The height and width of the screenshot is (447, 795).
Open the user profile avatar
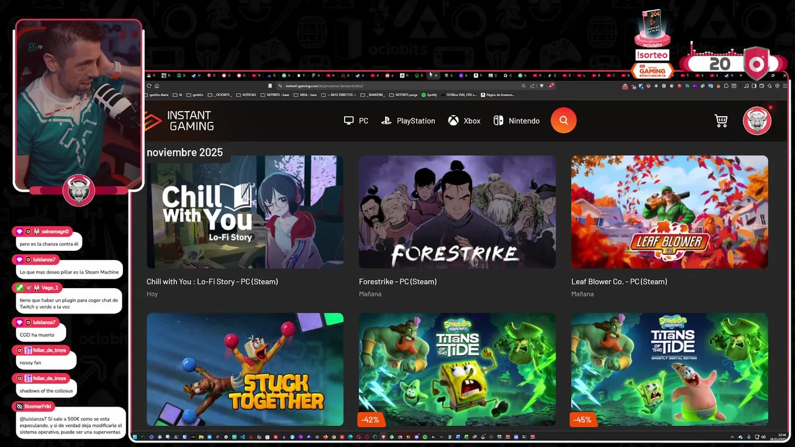pos(757,120)
